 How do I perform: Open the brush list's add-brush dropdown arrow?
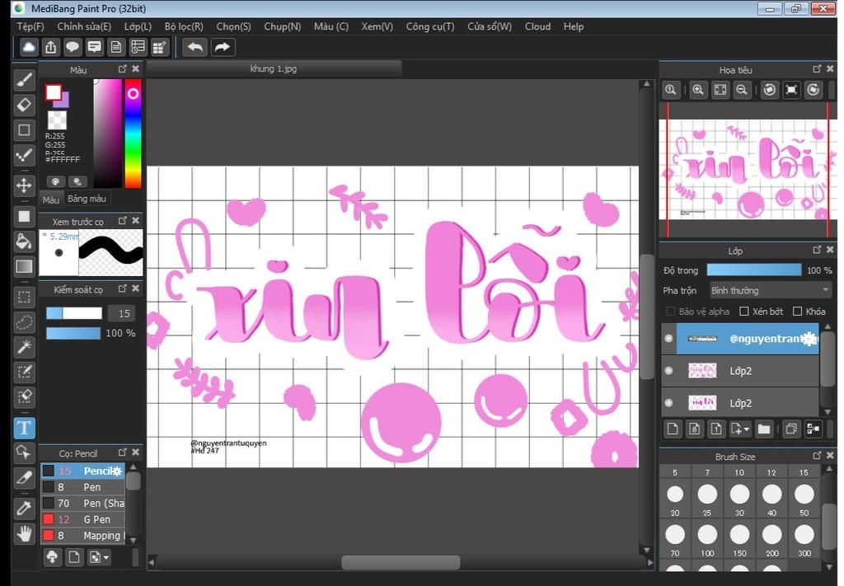(x=106, y=557)
